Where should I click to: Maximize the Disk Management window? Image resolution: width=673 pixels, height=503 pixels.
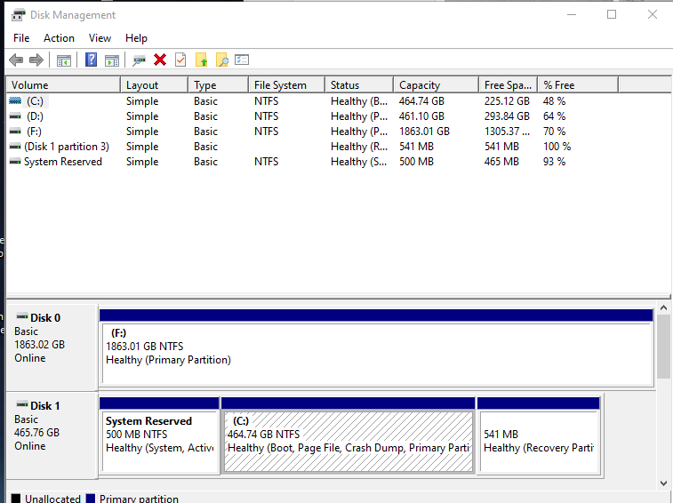[612, 14]
